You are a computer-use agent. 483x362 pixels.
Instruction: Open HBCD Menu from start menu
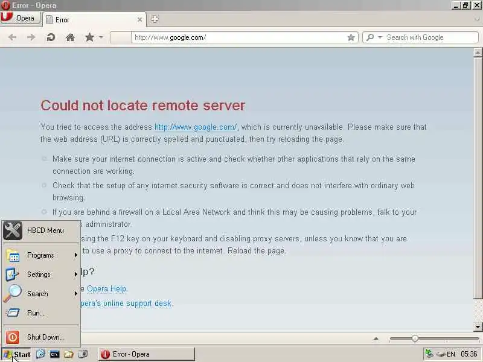(x=40, y=230)
